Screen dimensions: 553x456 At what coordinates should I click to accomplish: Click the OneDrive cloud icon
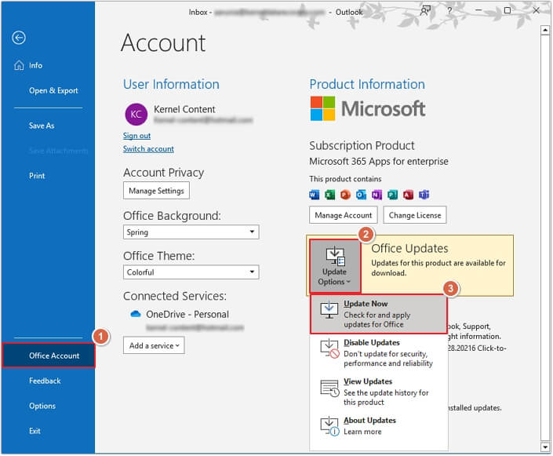pyautogui.click(x=136, y=314)
